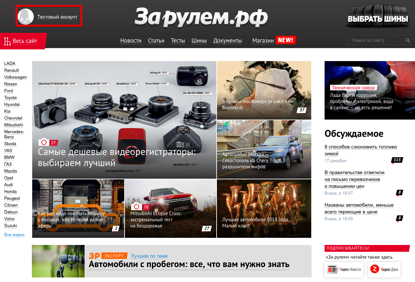Open the Яндекс Новости icon link
Screen dimensions: 415x282
[344, 270]
